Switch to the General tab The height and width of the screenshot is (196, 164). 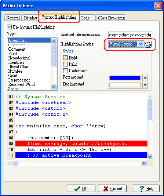pyautogui.click(x=13, y=18)
